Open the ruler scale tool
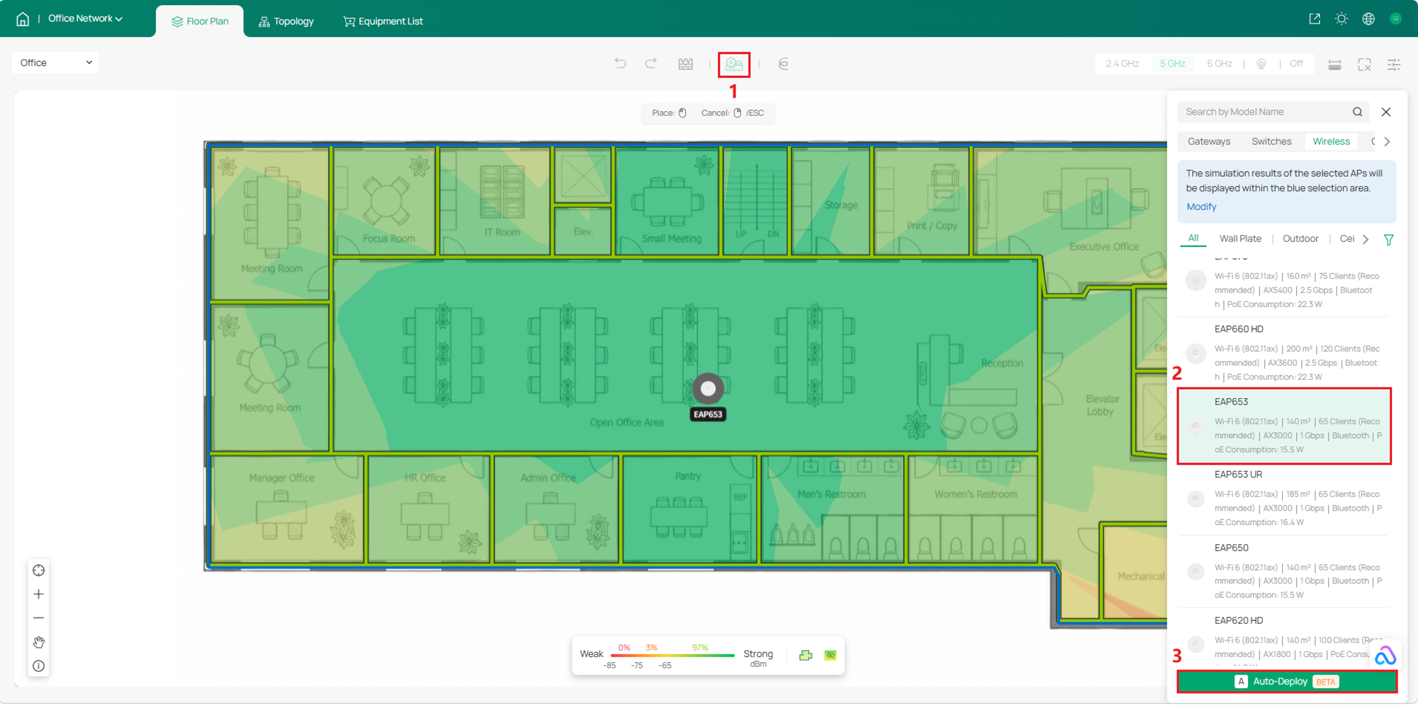 (x=1334, y=65)
